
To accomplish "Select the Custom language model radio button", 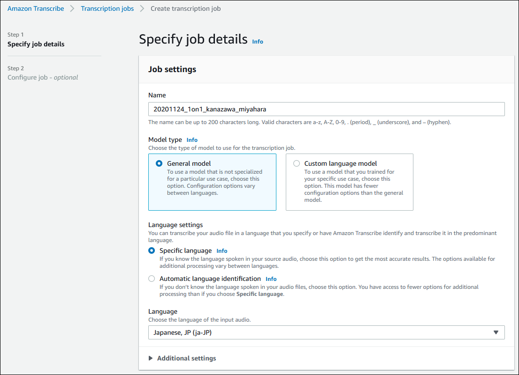I will [x=297, y=163].
